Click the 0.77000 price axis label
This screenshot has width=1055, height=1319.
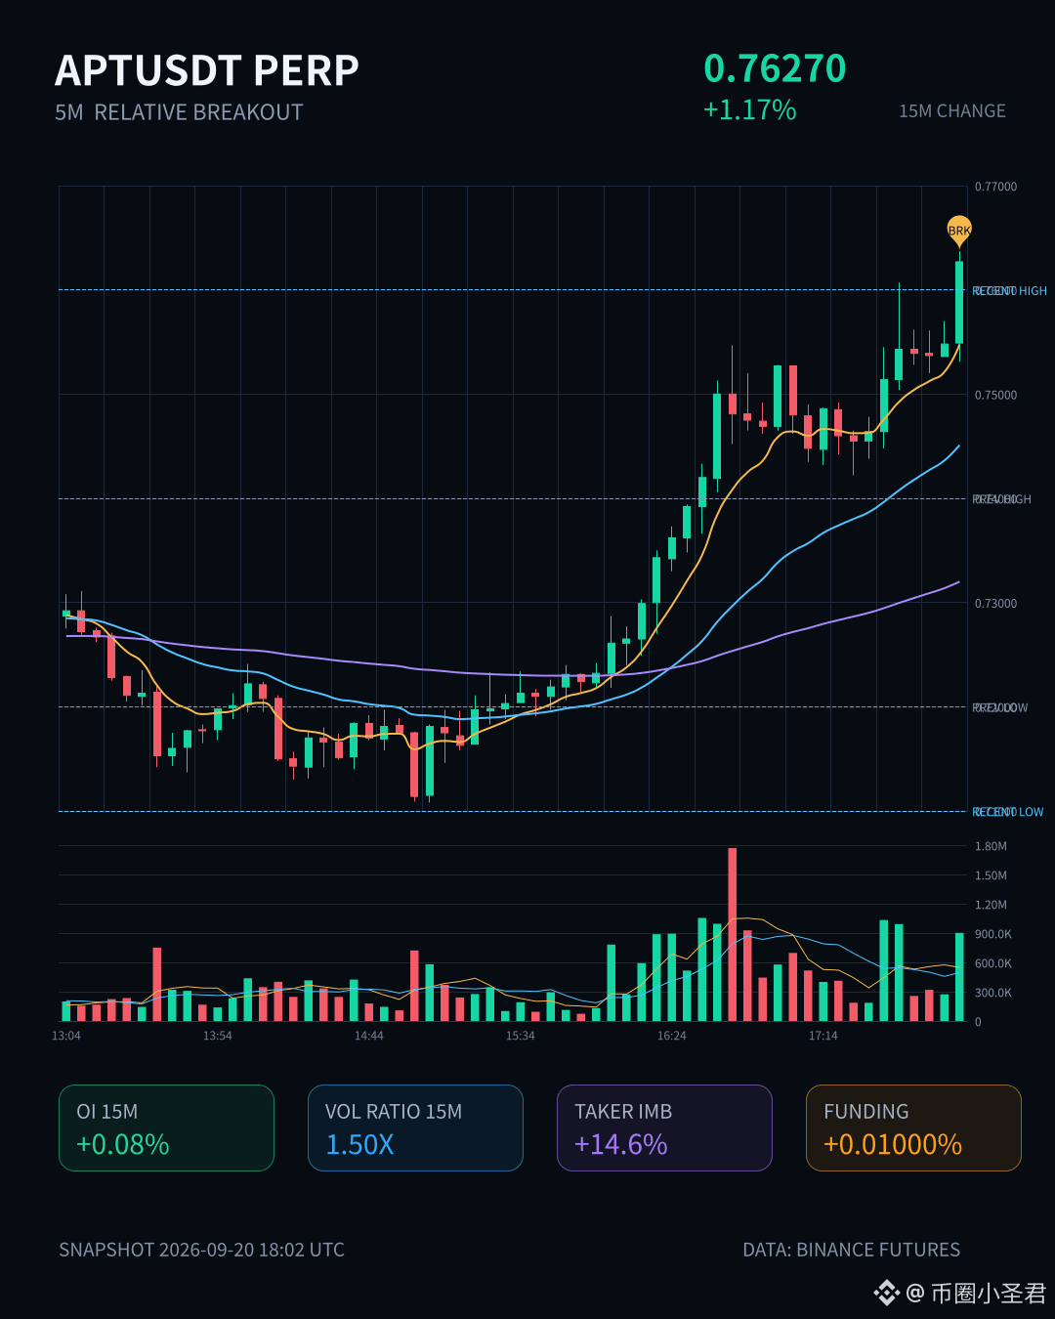click(x=996, y=187)
